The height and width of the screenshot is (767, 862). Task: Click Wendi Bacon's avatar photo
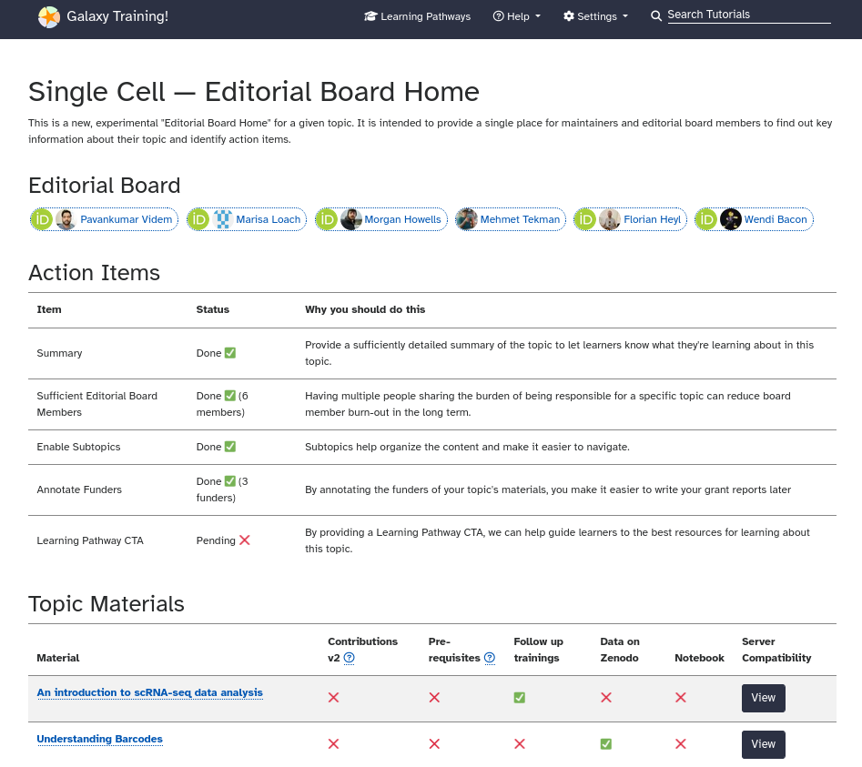pos(731,220)
